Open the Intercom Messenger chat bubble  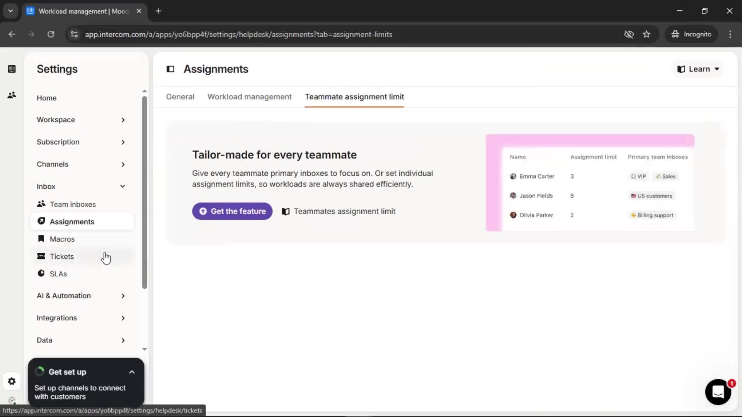click(x=718, y=392)
